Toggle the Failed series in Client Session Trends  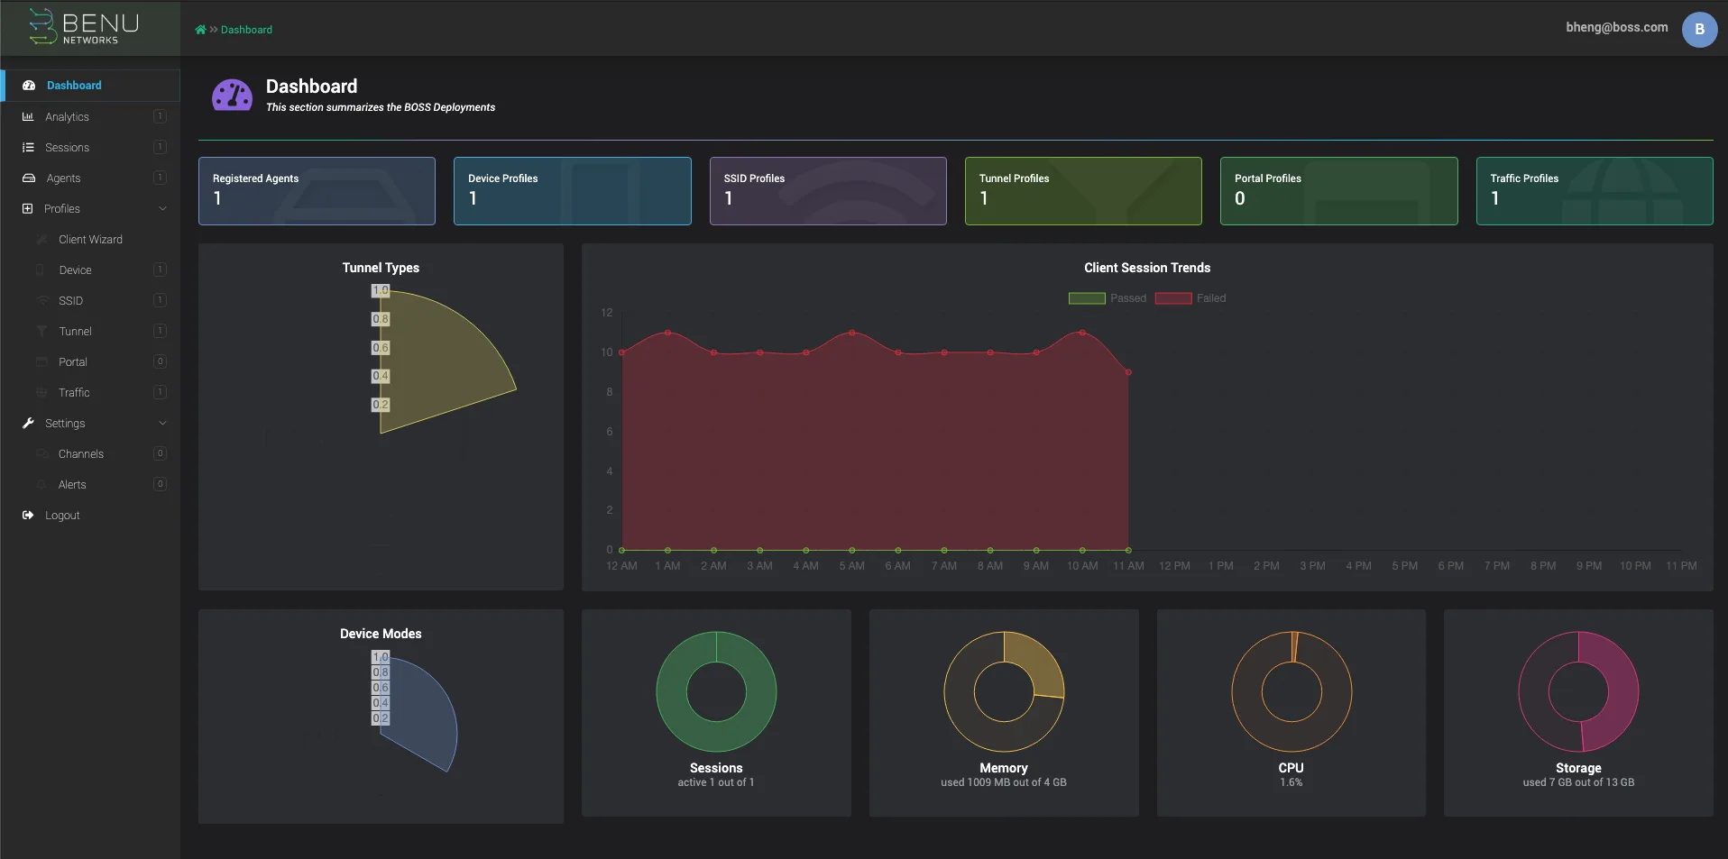1191,298
